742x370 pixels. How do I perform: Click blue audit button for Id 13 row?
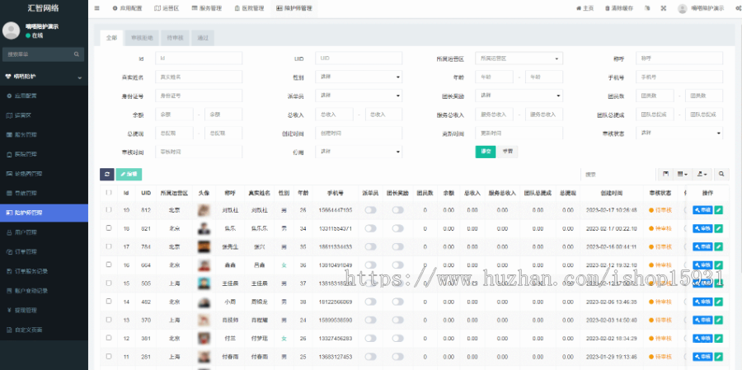702,320
